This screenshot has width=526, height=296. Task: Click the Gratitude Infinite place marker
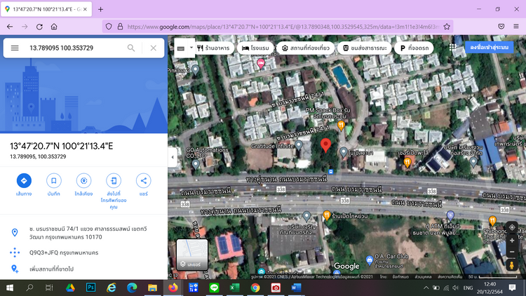(x=299, y=145)
